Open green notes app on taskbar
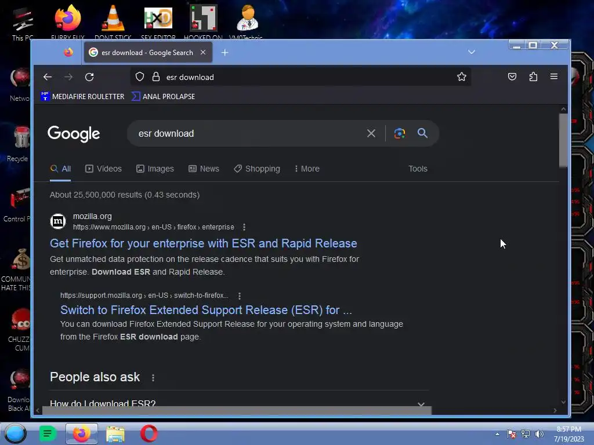 [48, 433]
